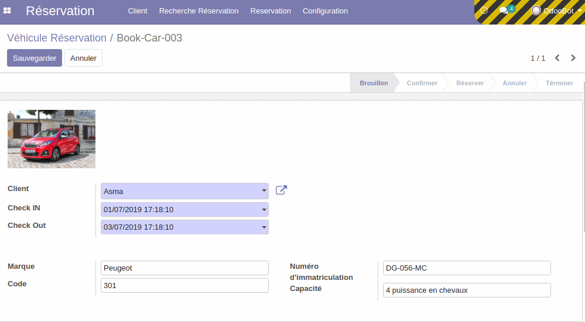Go back via Véhicule Réservation breadcrumb
The image size is (585, 322).
[57, 38]
